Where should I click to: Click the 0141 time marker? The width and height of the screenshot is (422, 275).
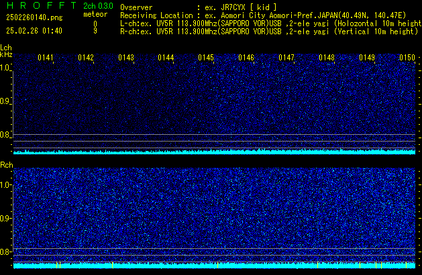click(46, 58)
